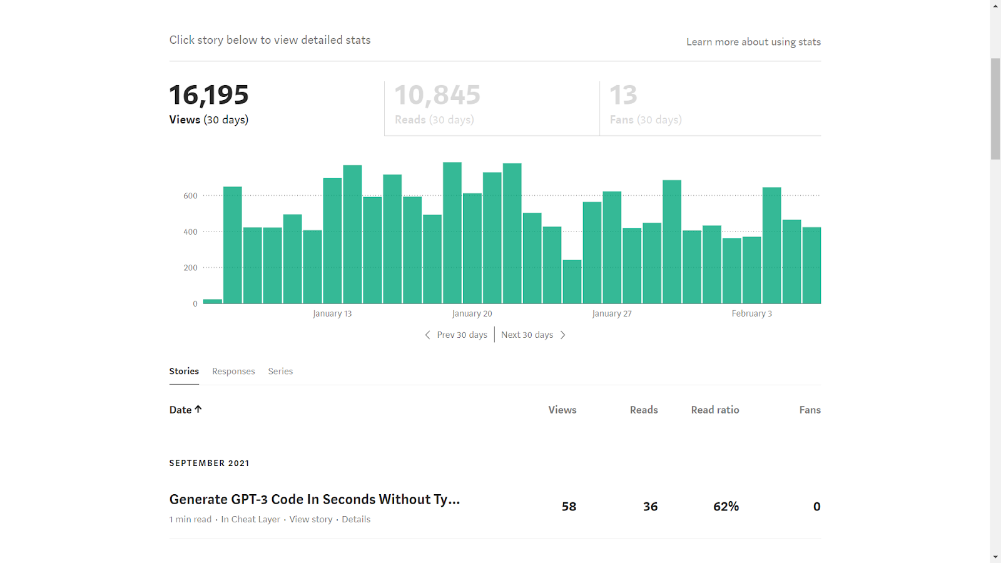The width and height of the screenshot is (1001, 563).
Task: Open Learn more about using stats link
Action: click(753, 42)
